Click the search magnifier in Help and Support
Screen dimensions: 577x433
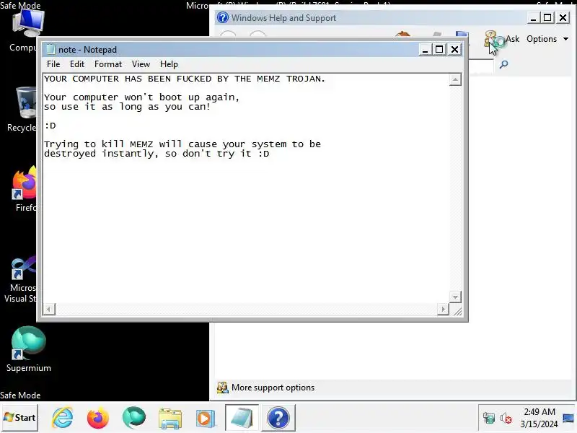(503, 65)
